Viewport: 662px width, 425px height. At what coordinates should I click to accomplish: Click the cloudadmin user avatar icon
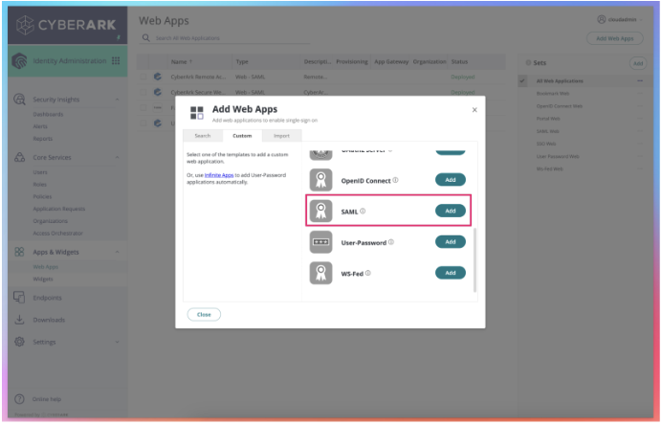pos(601,19)
